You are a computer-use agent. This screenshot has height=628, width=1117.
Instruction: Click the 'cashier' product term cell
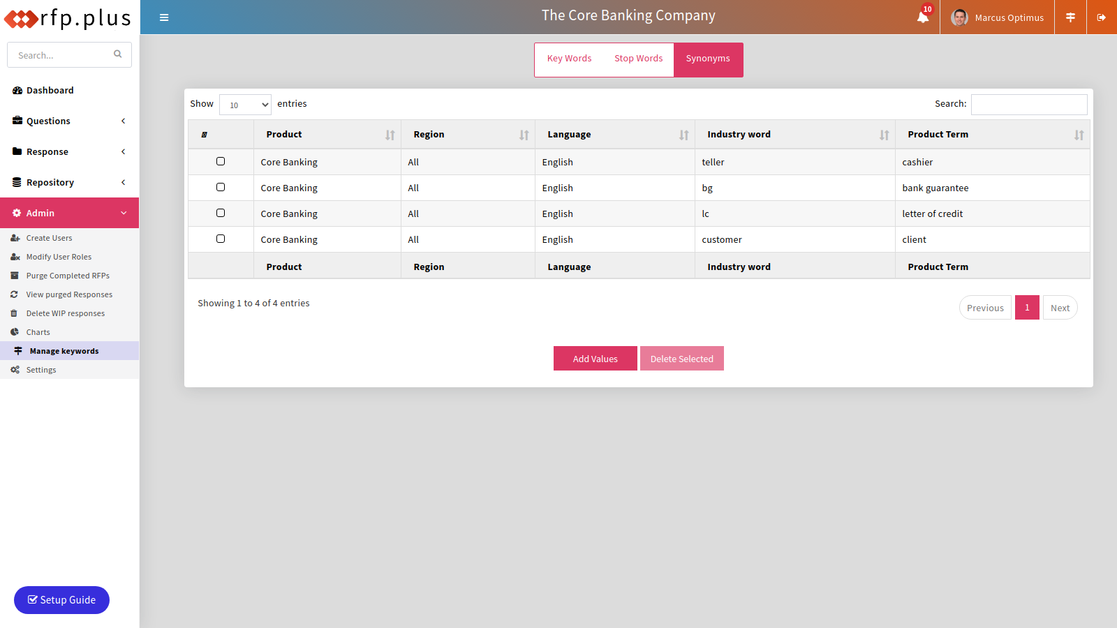click(x=992, y=162)
